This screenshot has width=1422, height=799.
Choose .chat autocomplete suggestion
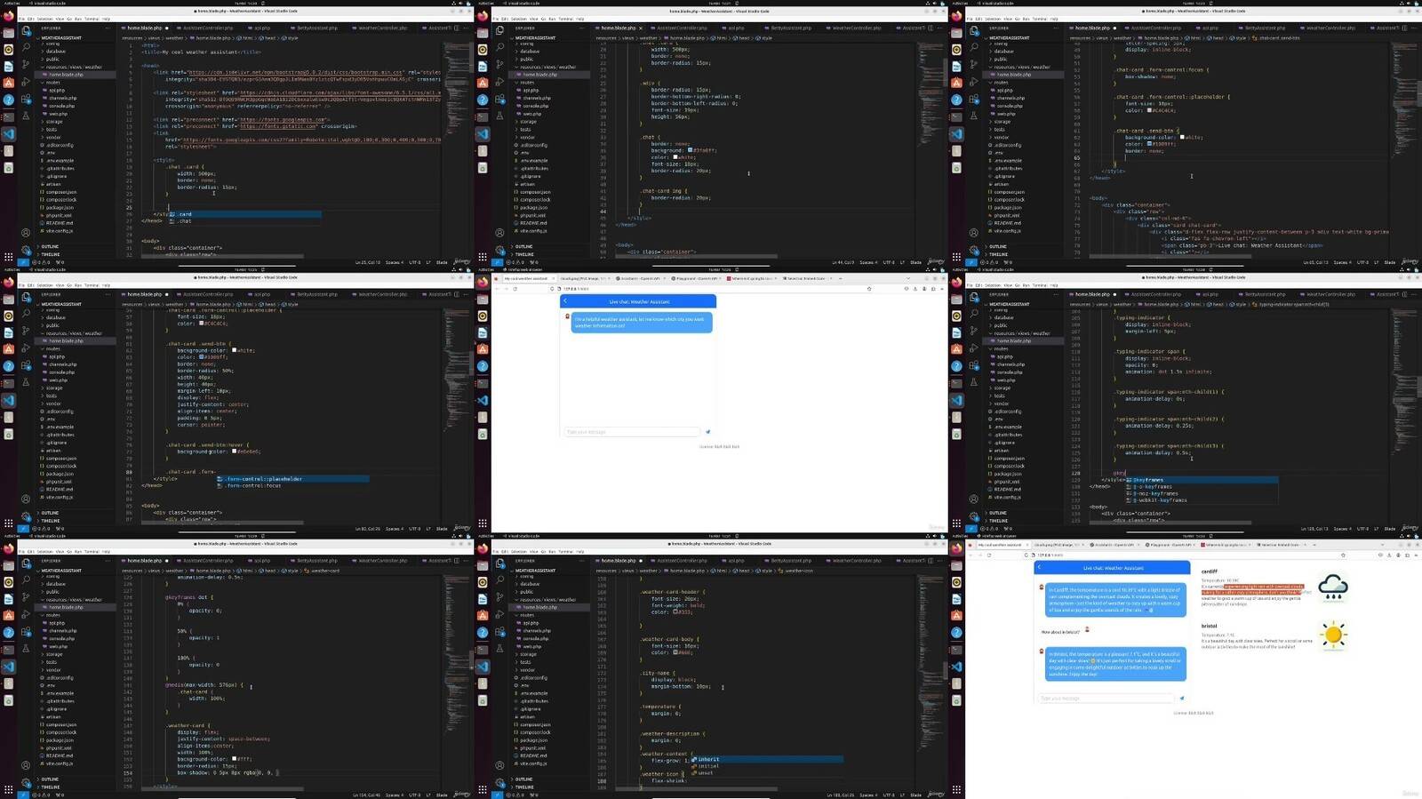pos(244,221)
